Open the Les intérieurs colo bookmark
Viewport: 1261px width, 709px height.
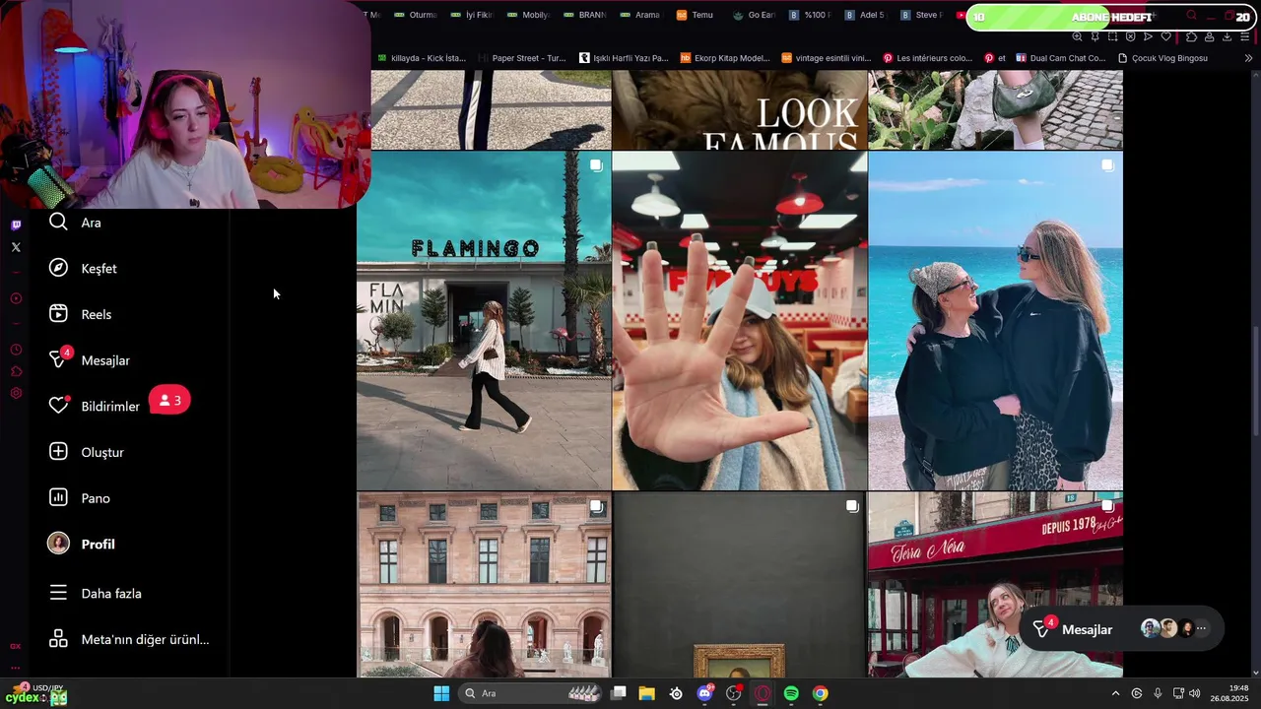pyautogui.click(x=928, y=58)
